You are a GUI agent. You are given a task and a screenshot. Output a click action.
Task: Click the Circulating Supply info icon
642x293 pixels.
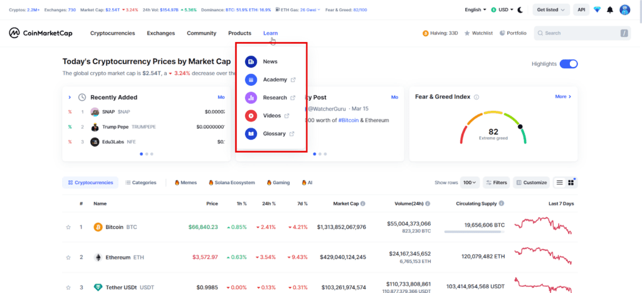click(x=502, y=203)
